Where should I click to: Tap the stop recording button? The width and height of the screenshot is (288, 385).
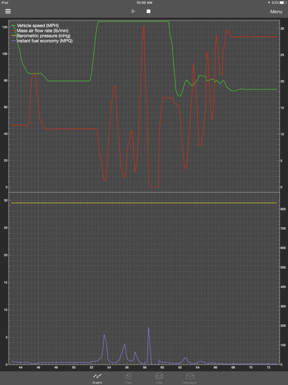[x=148, y=12]
